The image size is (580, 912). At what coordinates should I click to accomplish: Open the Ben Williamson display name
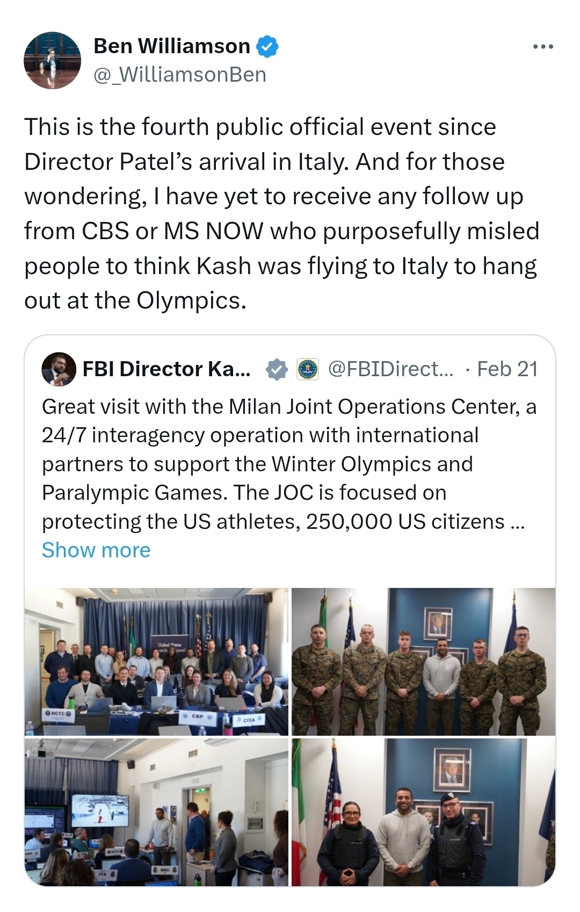point(172,46)
